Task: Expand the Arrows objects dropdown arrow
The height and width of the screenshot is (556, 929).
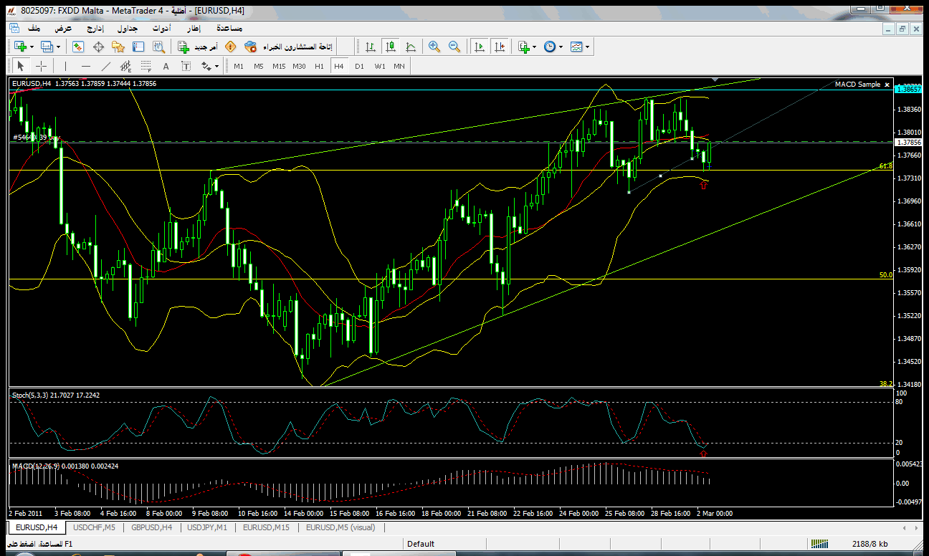Action: coord(217,66)
